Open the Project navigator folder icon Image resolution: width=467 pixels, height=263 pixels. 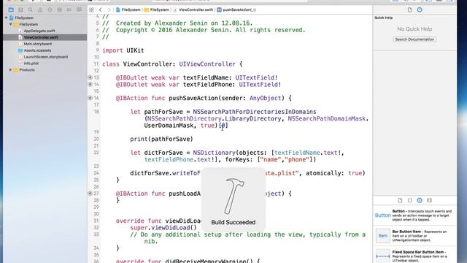(11, 9)
